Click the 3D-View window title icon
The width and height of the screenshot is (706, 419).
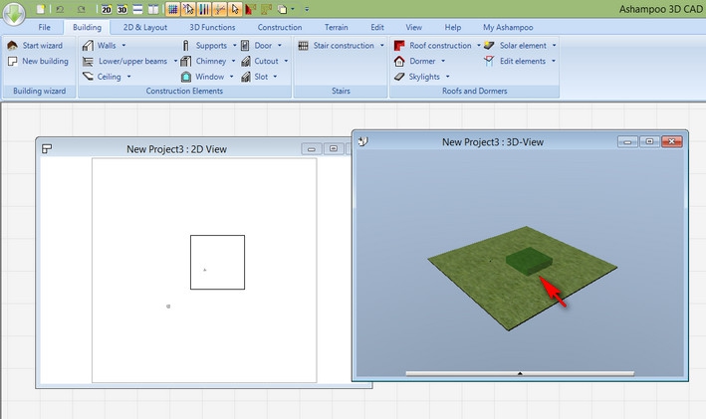pos(363,141)
